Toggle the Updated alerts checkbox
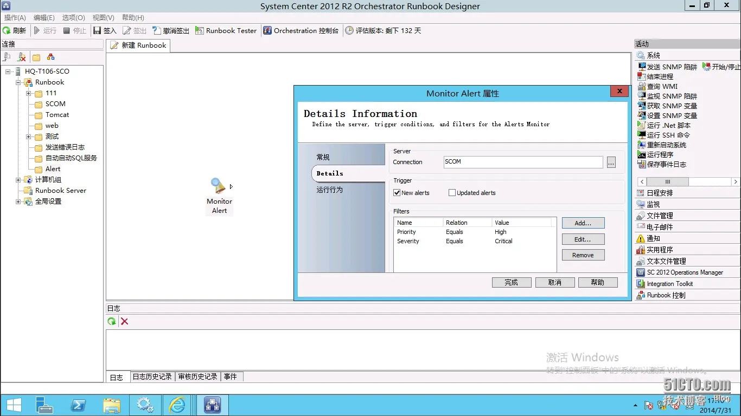 (x=452, y=193)
